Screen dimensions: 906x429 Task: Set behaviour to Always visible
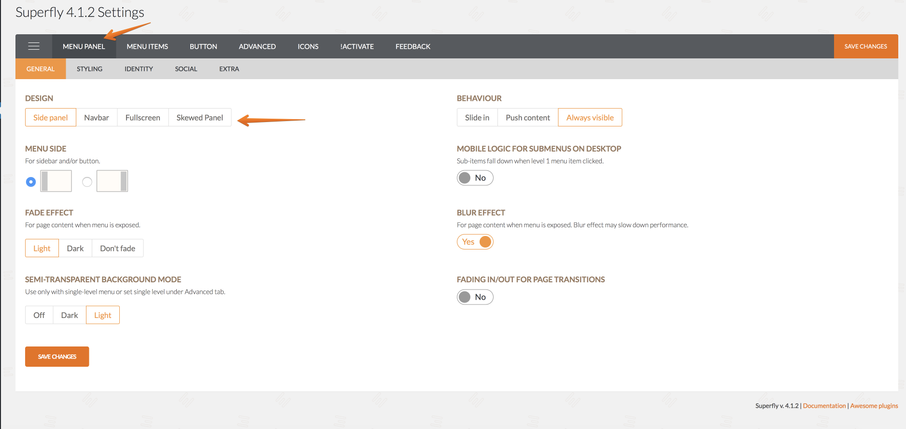click(x=590, y=117)
